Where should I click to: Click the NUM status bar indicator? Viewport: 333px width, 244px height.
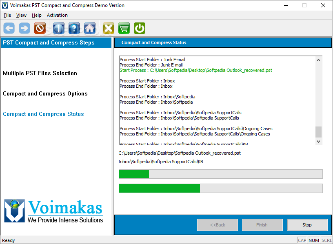click(x=314, y=240)
